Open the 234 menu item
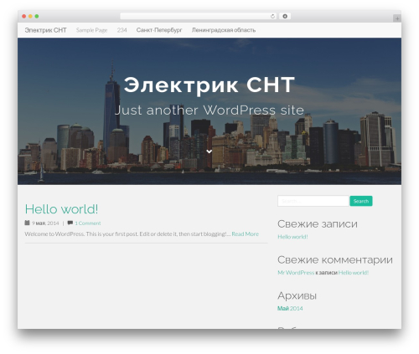 click(x=122, y=30)
